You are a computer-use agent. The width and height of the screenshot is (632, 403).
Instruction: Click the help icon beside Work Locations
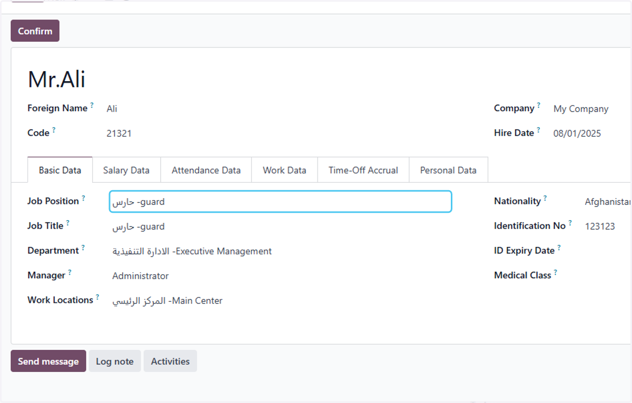click(97, 297)
